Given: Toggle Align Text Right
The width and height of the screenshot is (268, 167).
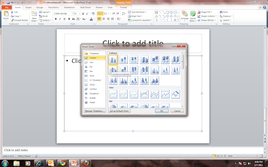Looking at the screenshot, I should (x=108, y=19).
